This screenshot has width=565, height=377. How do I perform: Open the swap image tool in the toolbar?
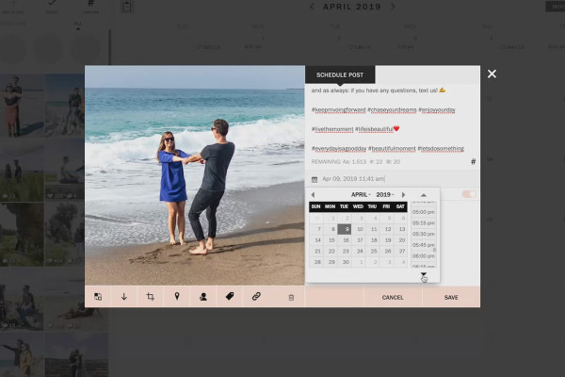pyautogui.click(x=98, y=297)
